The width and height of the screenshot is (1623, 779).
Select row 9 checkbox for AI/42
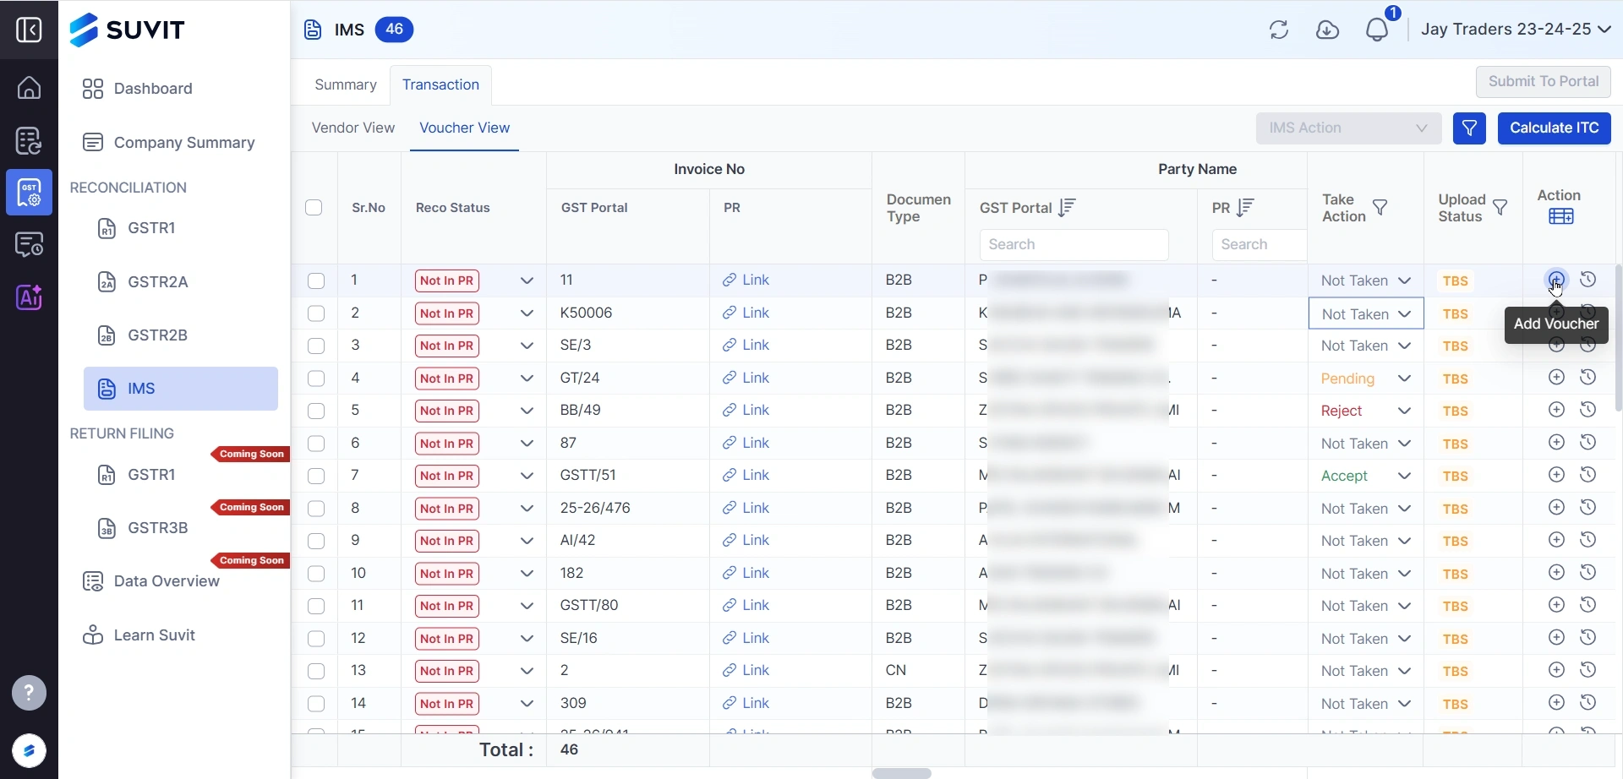point(316,542)
